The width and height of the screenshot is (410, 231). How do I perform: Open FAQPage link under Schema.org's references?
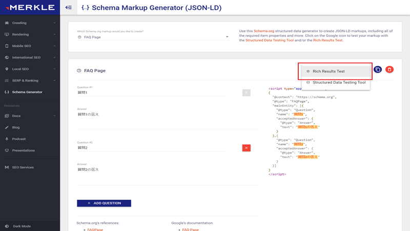coord(95,229)
